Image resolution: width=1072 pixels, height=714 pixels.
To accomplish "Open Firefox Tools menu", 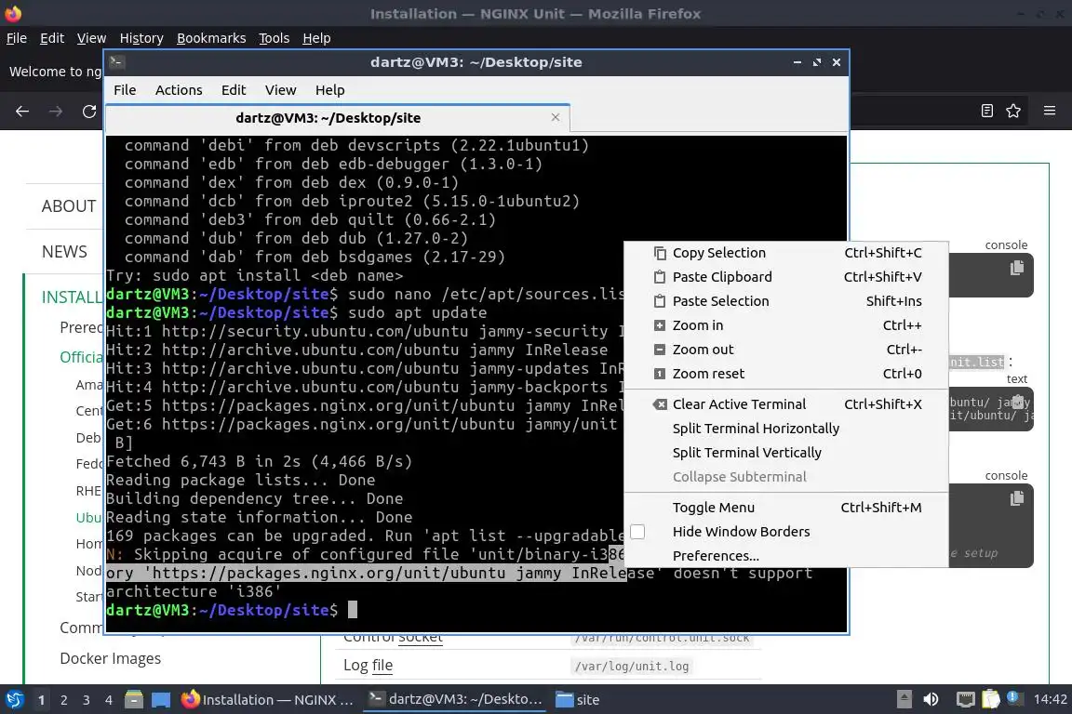I will [x=275, y=38].
